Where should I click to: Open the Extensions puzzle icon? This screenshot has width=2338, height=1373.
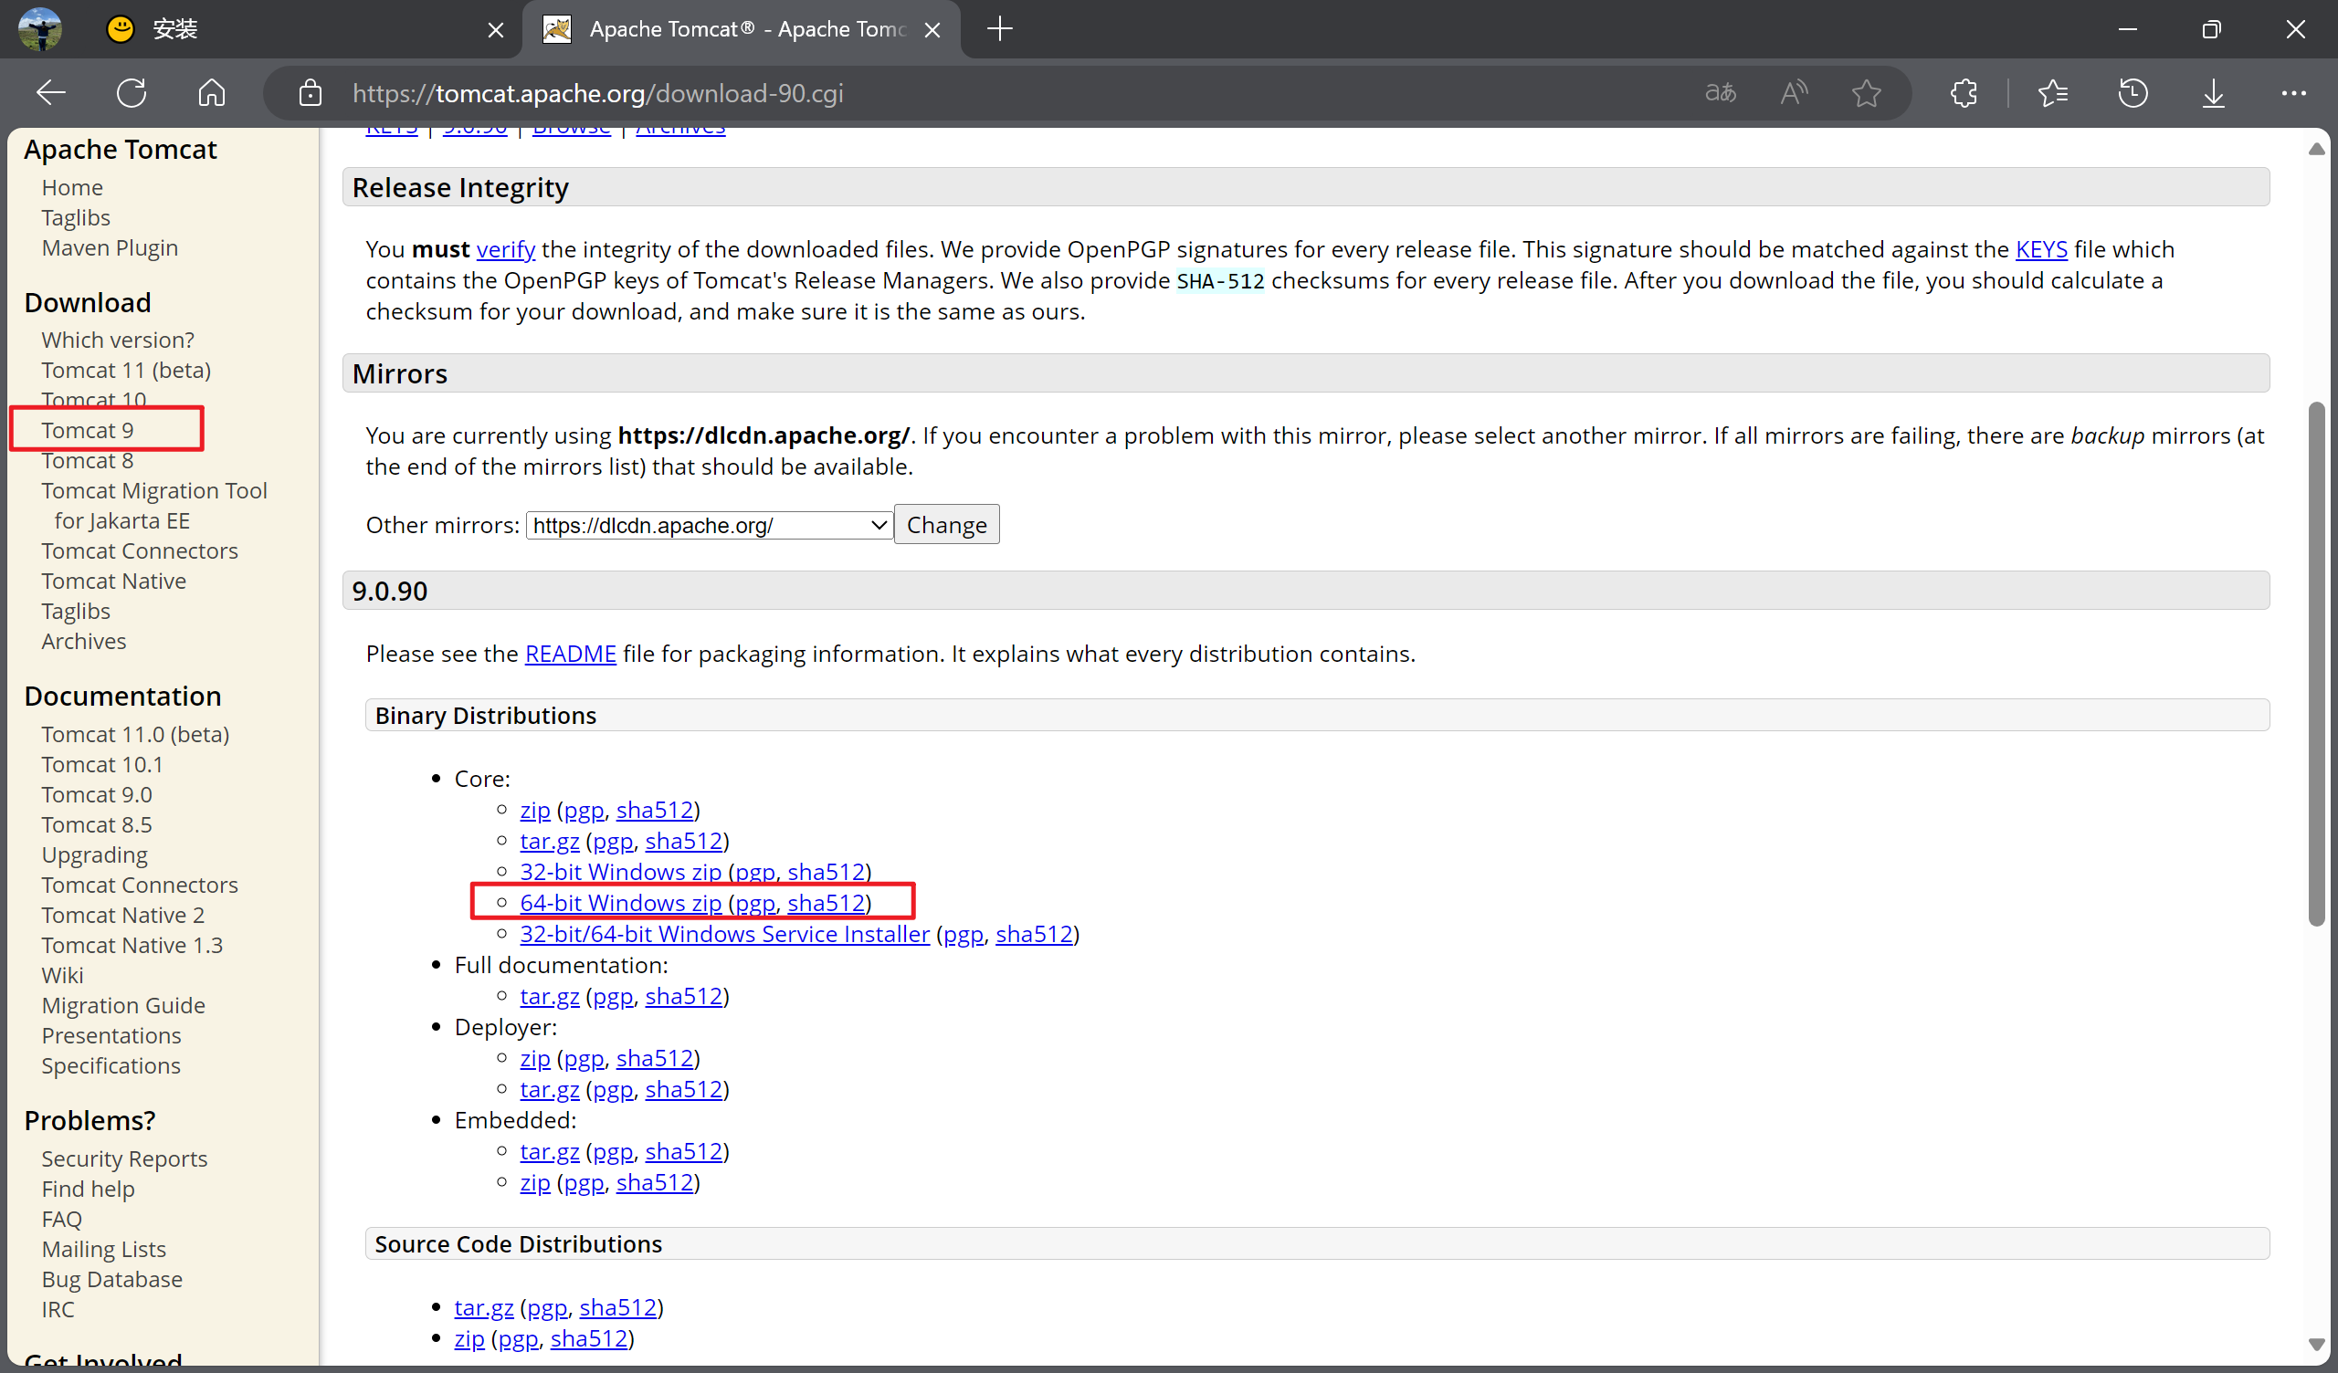pyautogui.click(x=1964, y=93)
